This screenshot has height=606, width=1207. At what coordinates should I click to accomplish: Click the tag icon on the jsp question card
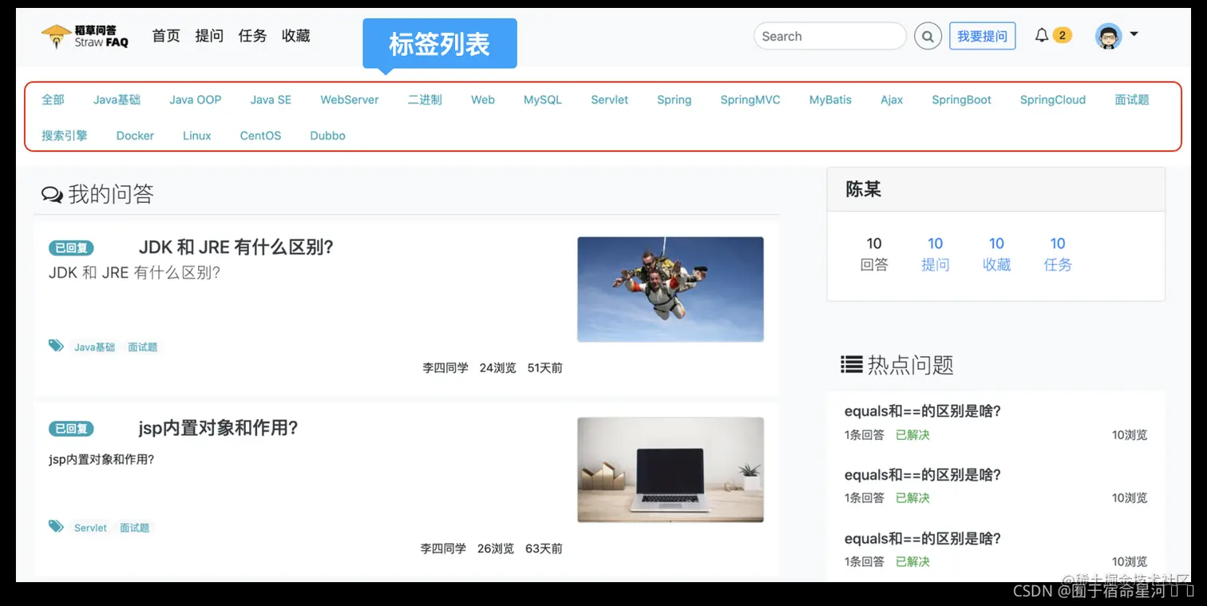(55, 526)
